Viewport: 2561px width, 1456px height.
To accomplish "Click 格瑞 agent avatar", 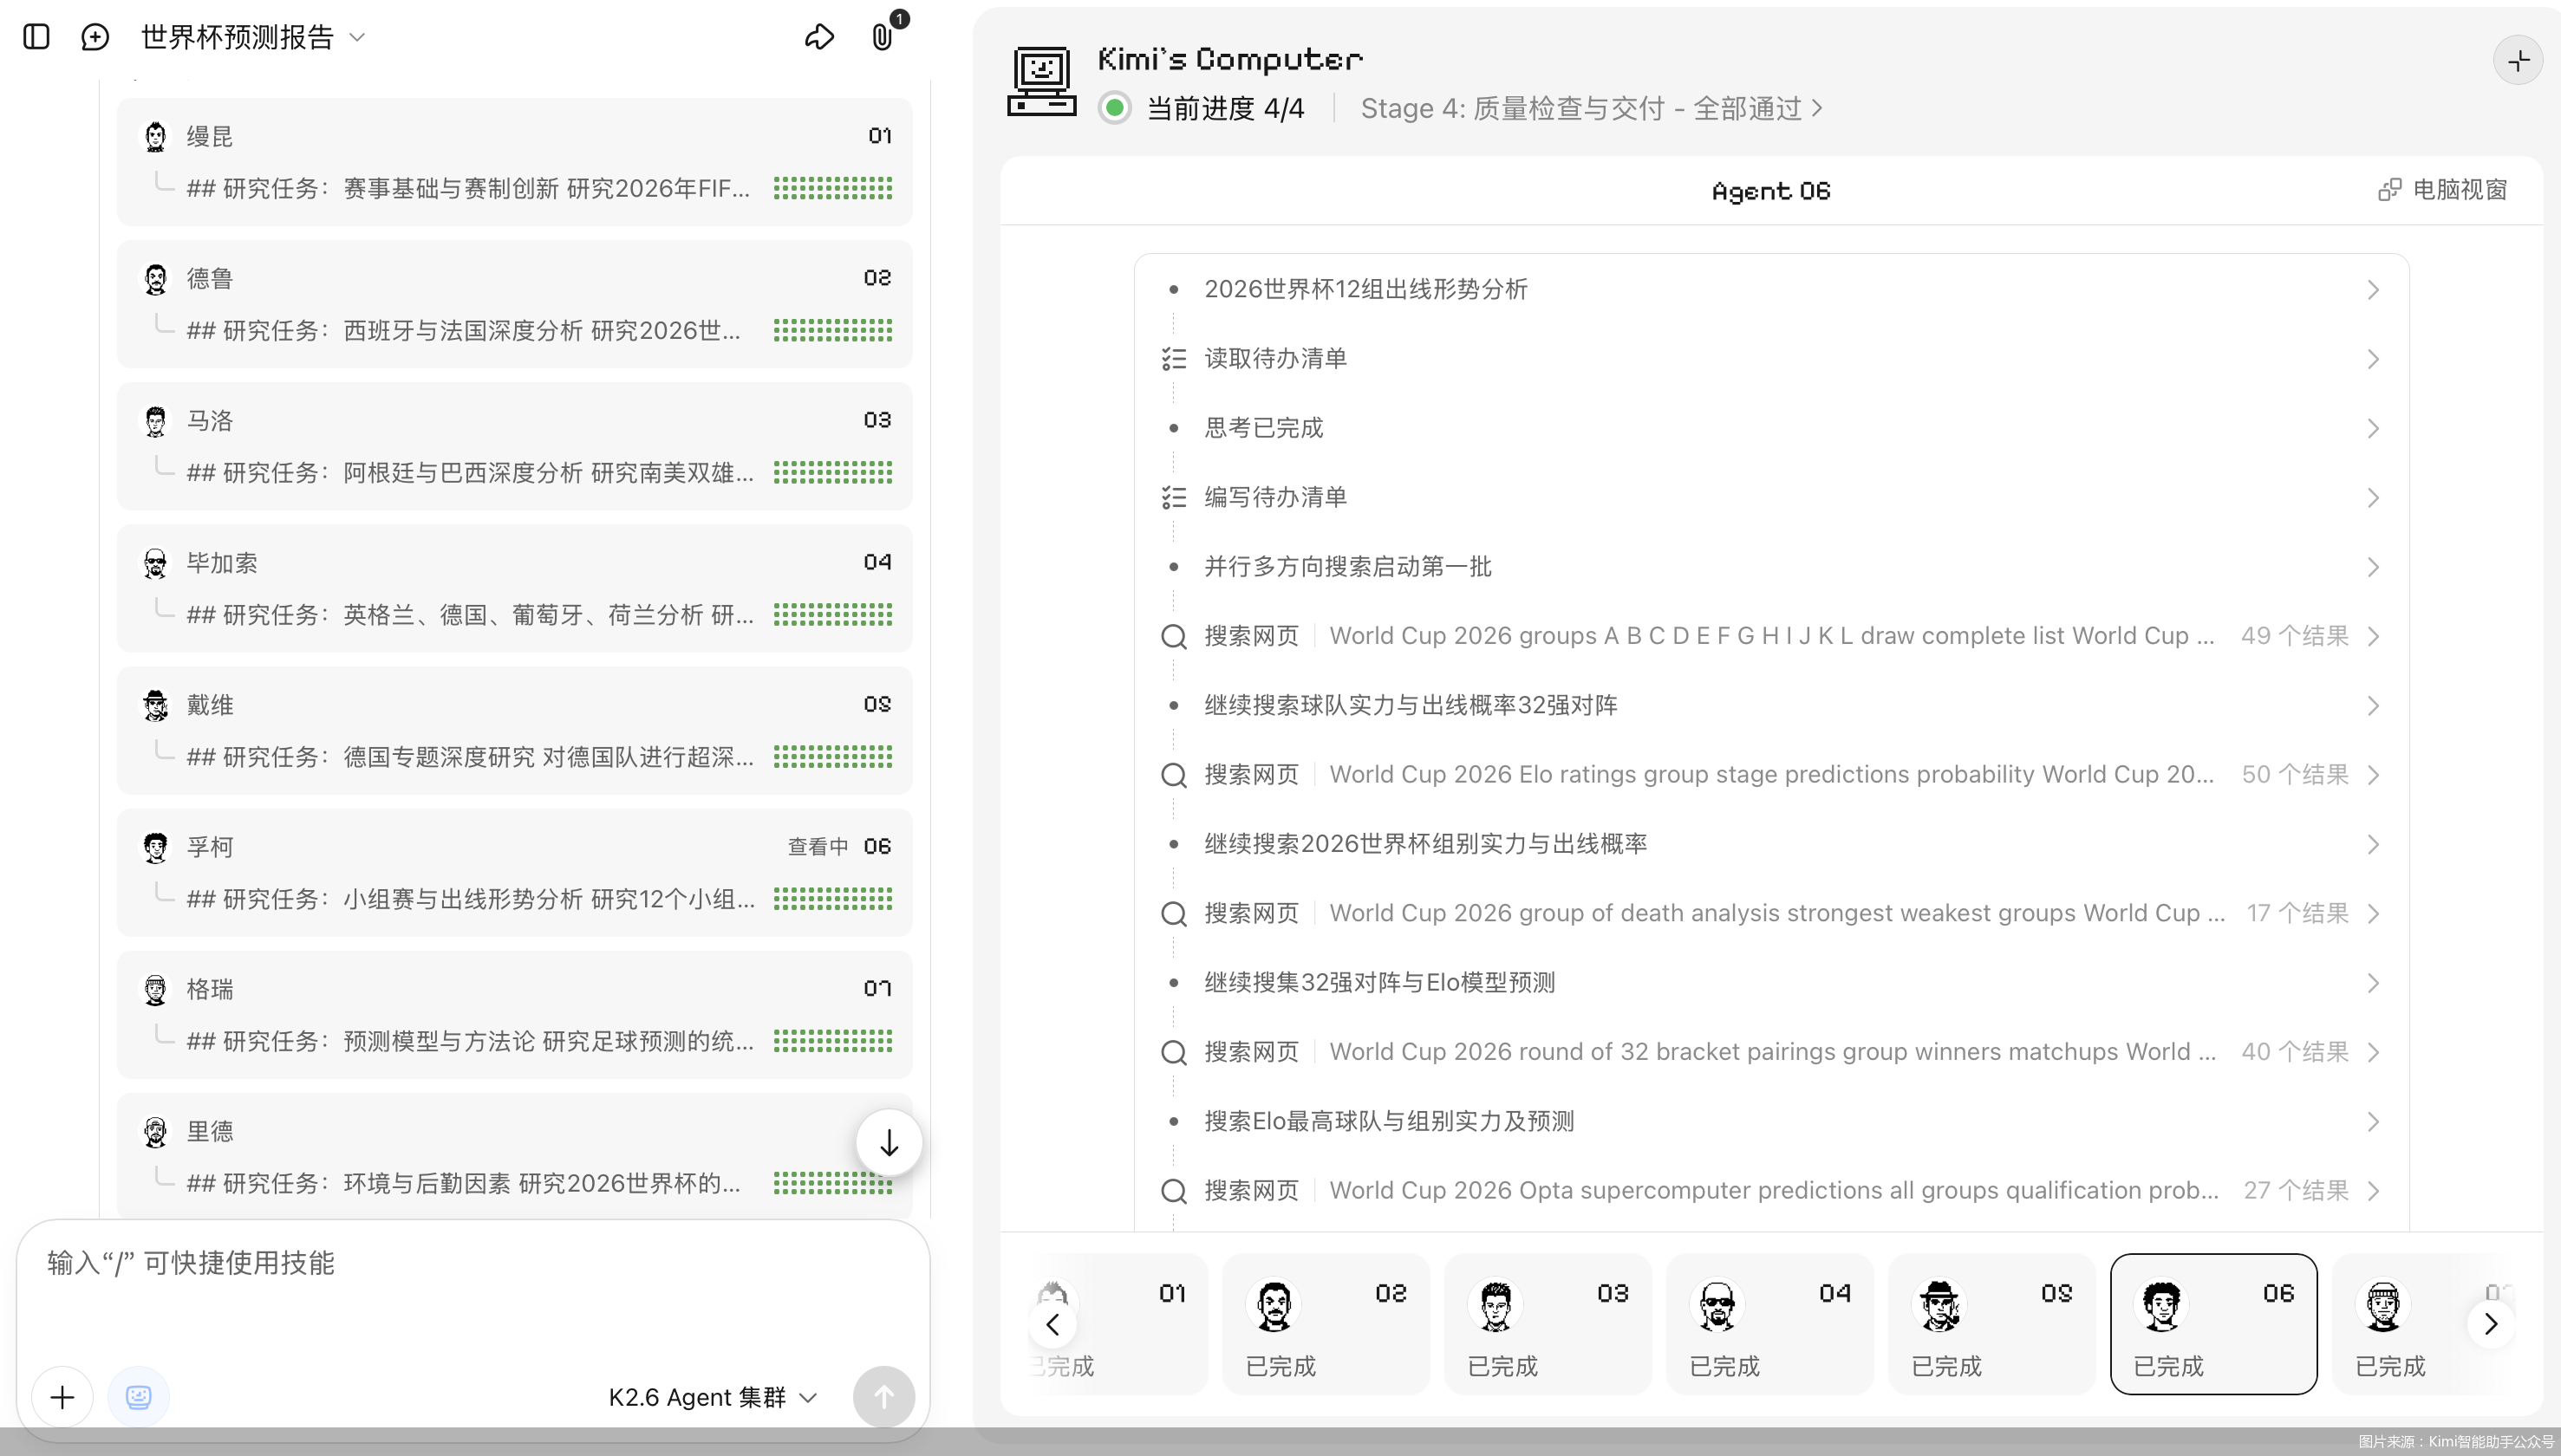I will coord(155,989).
